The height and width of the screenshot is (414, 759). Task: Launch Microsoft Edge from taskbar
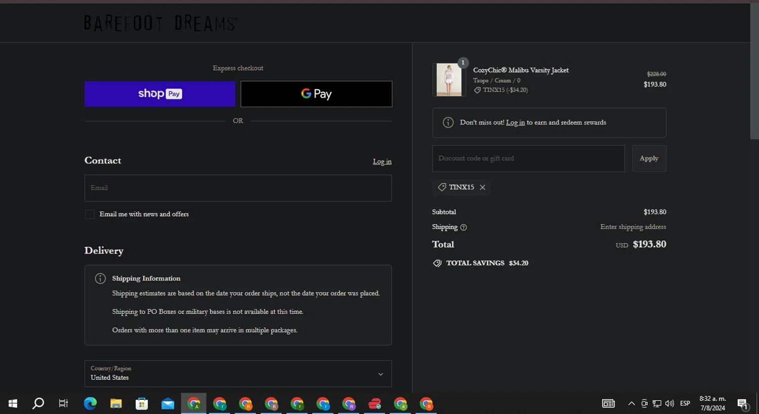(90, 403)
